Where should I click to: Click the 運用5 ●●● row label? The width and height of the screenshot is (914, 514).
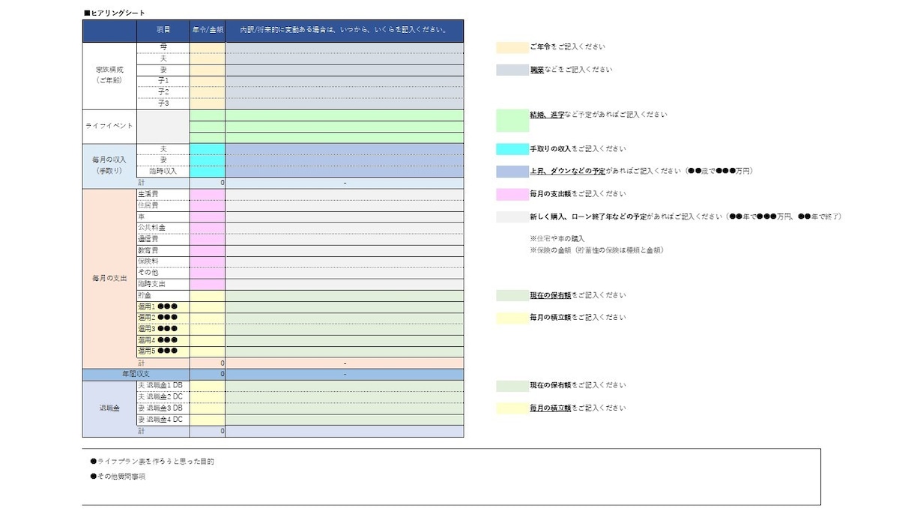point(163,351)
